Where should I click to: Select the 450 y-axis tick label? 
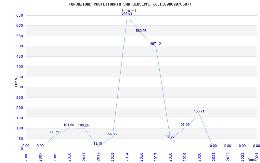[19, 56]
